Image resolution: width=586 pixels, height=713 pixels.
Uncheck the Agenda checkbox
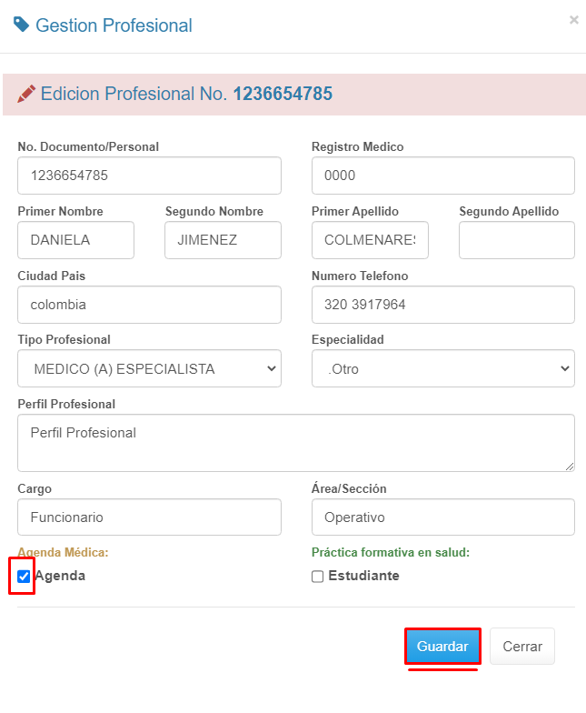[x=24, y=577]
